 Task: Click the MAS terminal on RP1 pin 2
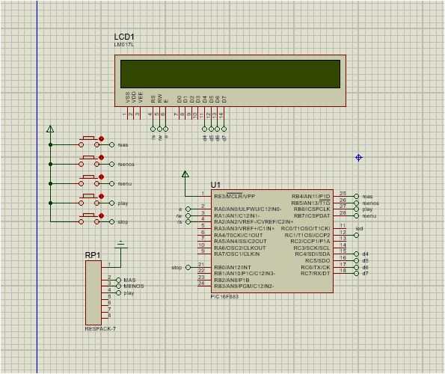point(118,280)
